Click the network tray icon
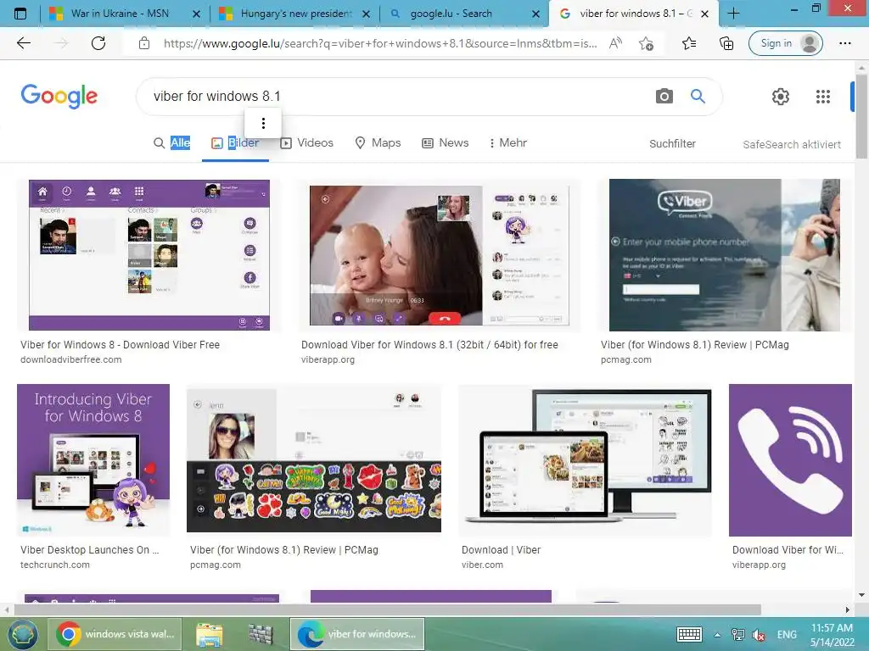The height and width of the screenshot is (651, 869). point(737,635)
